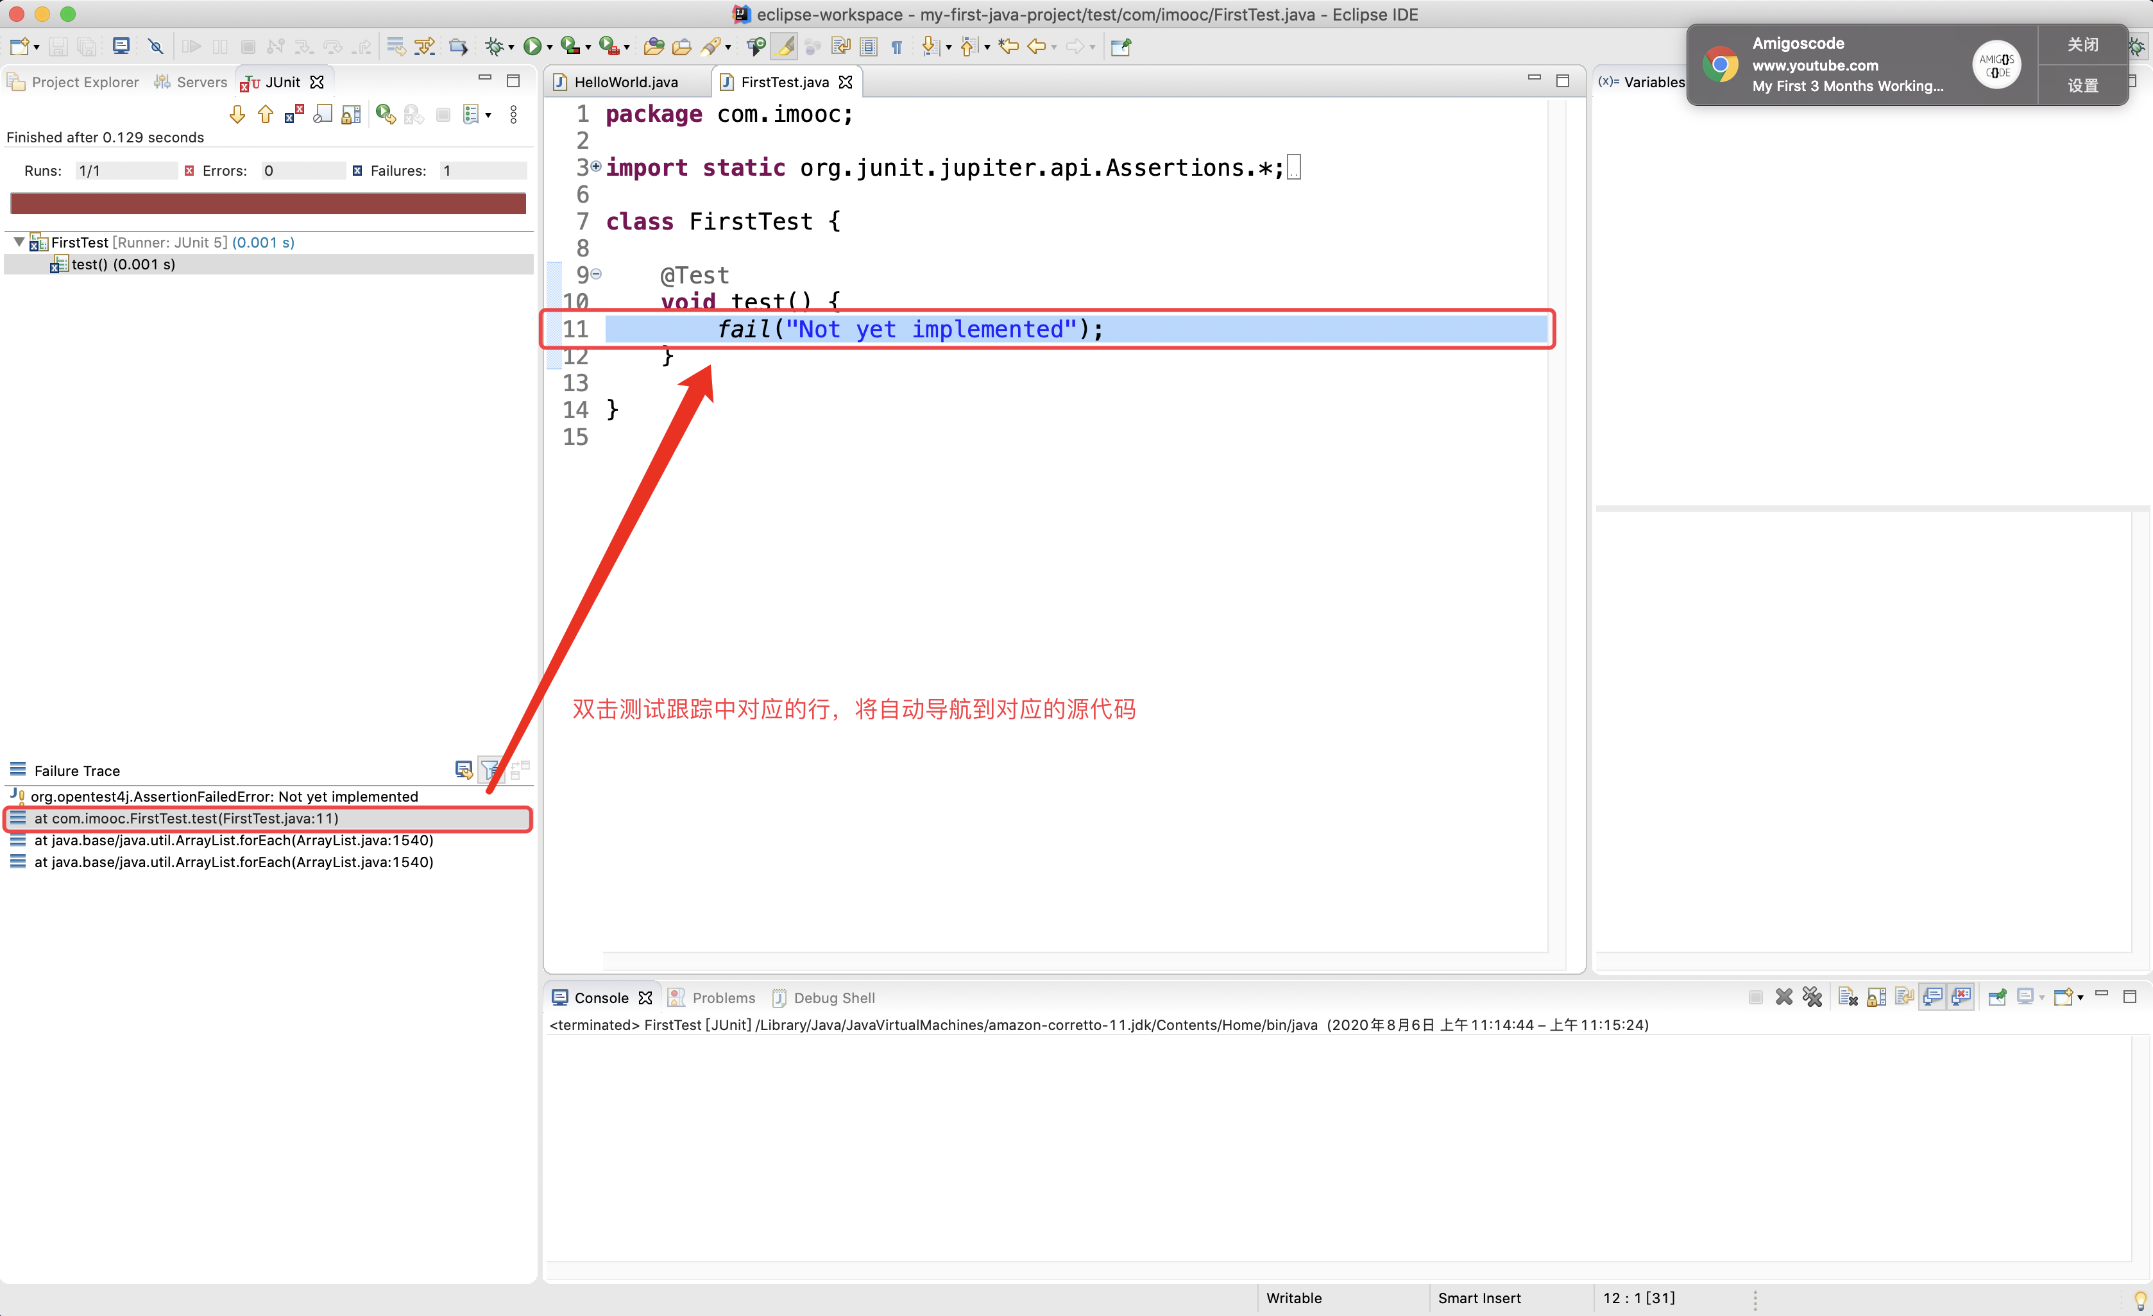Expand the folded import block
Screen dimensions: 2153x1316
click(x=596, y=166)
